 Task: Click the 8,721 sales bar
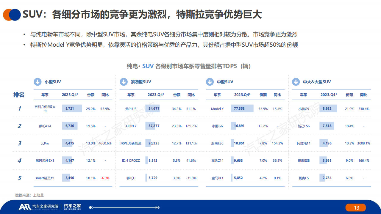[72, 108]
